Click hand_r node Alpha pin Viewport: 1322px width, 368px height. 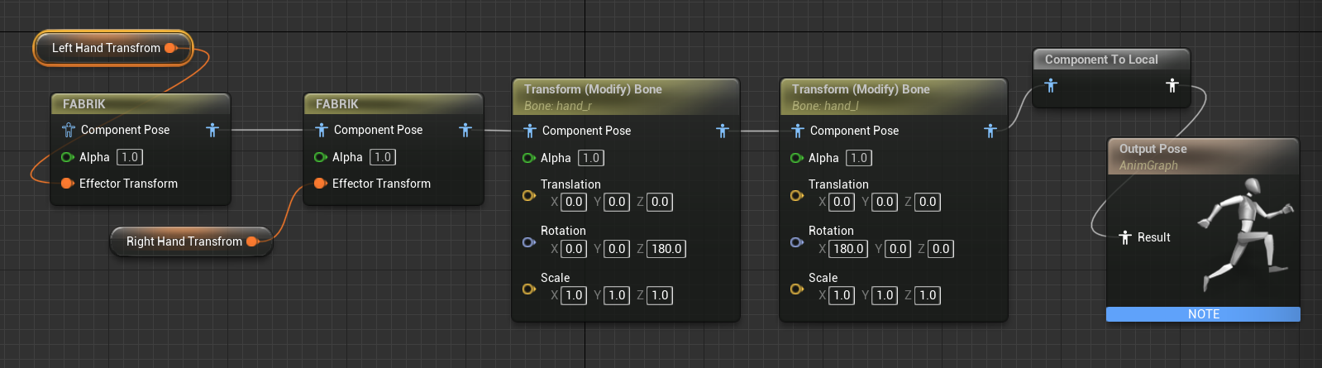pyautogui.click(x=528, y=158)
